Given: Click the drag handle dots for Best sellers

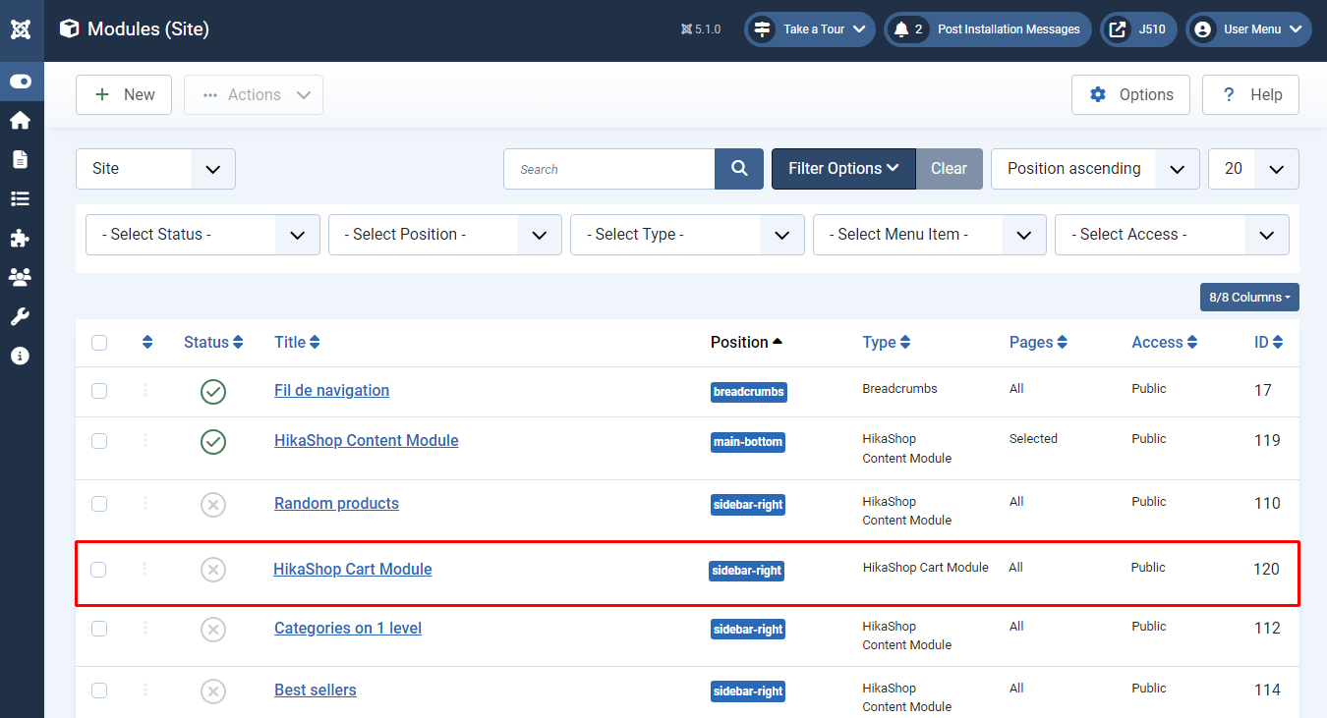Looking at the screenshot, I should pos(145,690).
